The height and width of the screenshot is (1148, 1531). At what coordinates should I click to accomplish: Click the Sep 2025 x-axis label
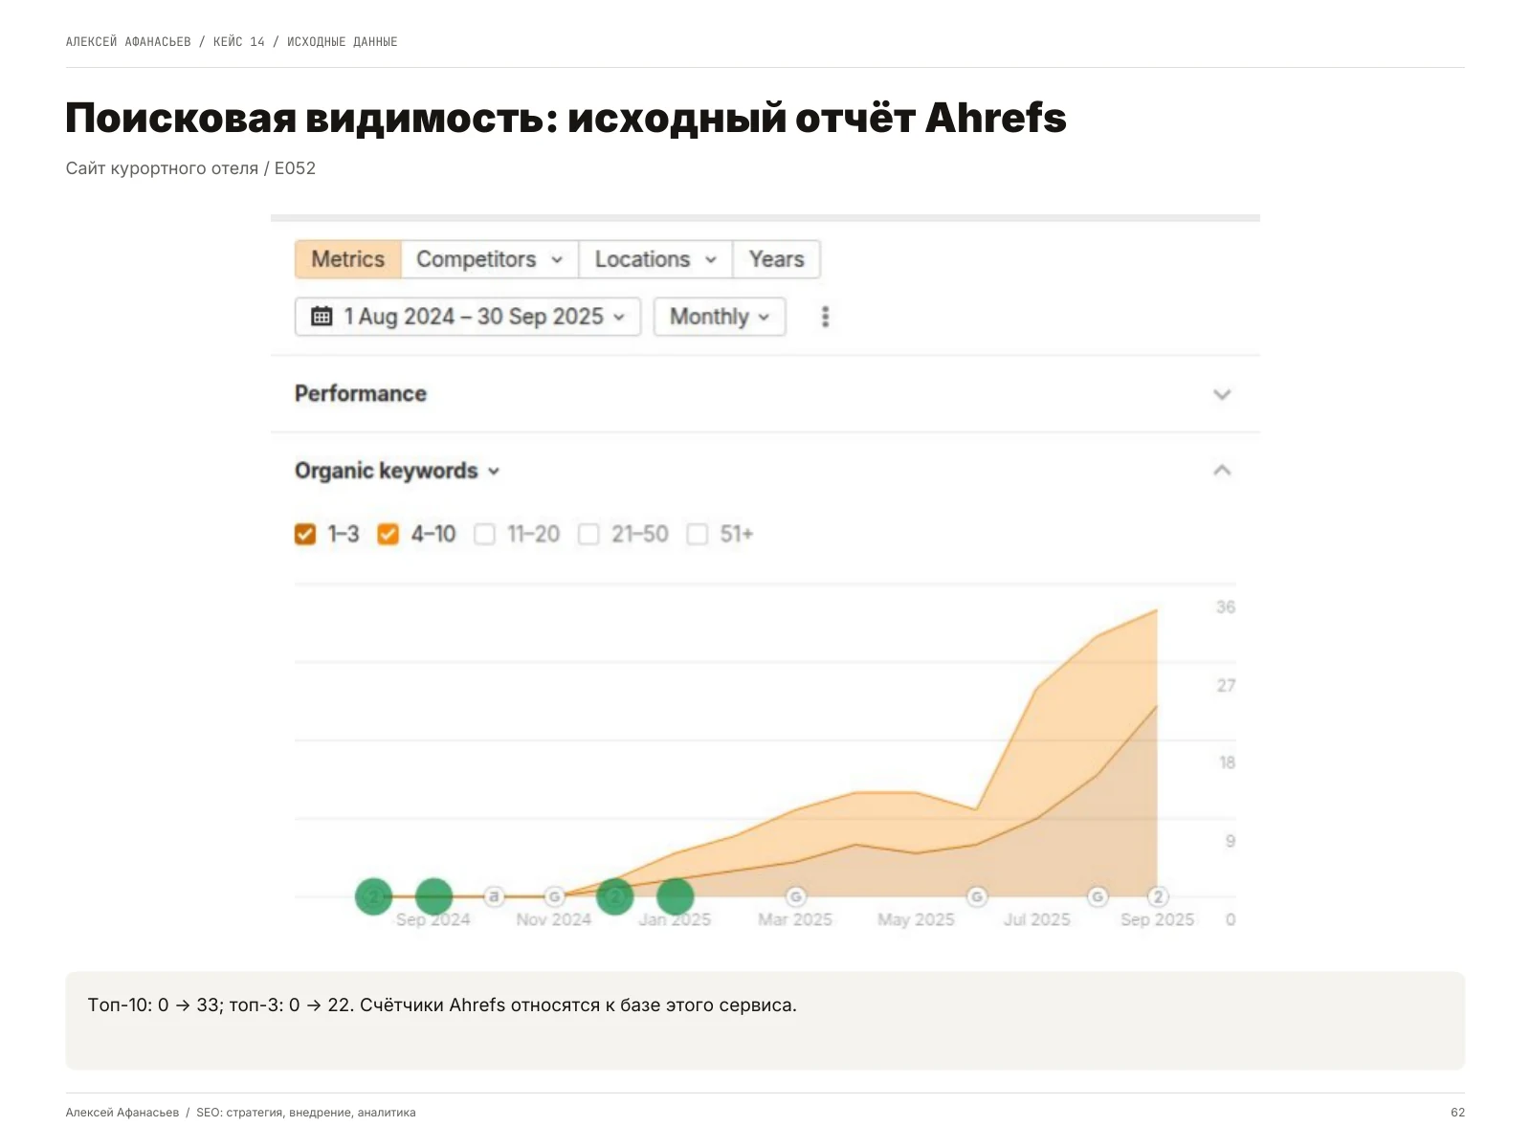point(1158,919)
